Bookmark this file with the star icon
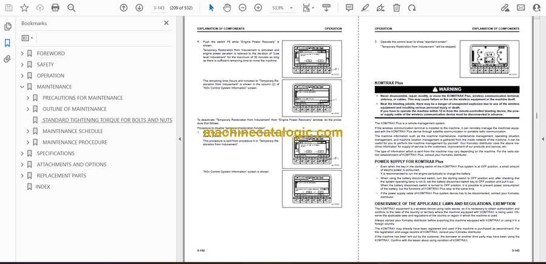The width and height of the screenshot is (546, 264). click(x=24, y=8)
